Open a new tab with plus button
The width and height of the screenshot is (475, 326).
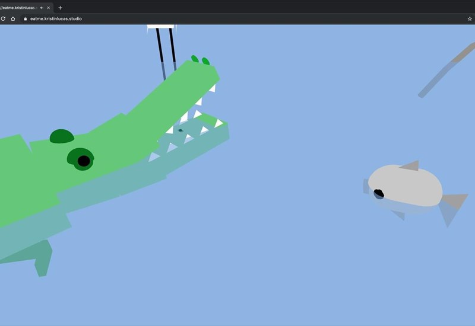(60, 8)
